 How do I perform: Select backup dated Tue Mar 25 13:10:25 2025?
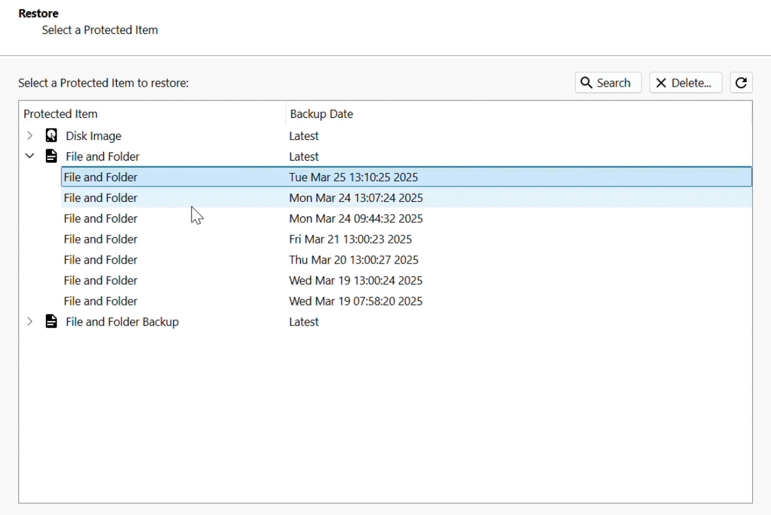(406, 177)
